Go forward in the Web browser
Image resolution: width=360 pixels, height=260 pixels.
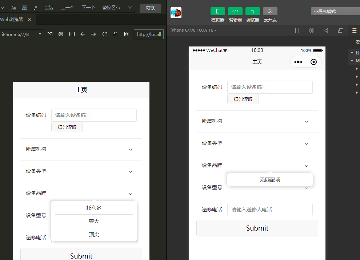(x=93, y=34)
